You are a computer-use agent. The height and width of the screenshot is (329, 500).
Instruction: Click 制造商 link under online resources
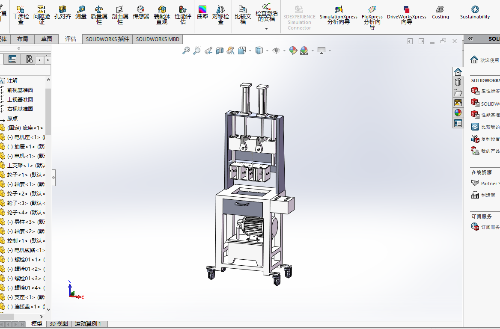click(x=488, y=195)
